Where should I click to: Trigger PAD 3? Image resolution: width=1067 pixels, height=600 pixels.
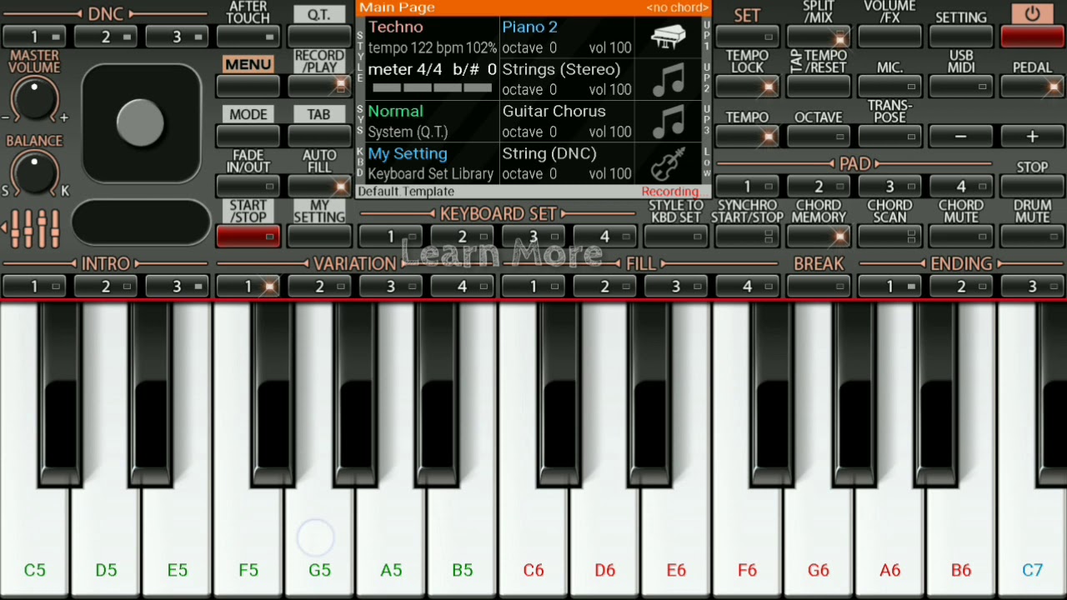coord(889,186)
